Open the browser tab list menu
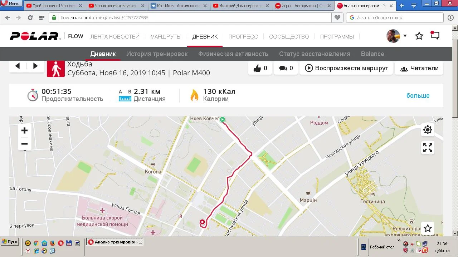This screenshot has height=257, width=458. pyautogui.click(x=414, y=5)
